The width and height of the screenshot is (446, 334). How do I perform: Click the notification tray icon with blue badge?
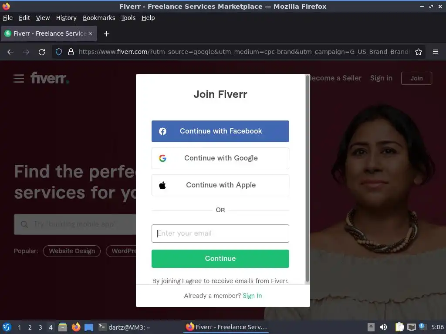coord(422,327)
